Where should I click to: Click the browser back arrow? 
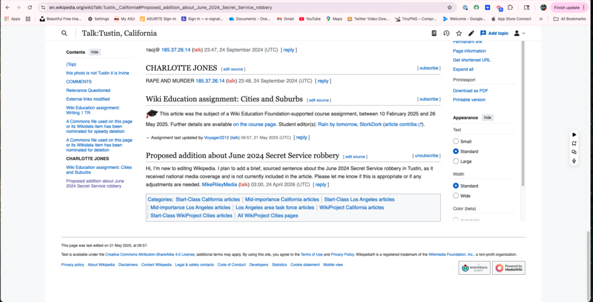(x=8, y=7)
